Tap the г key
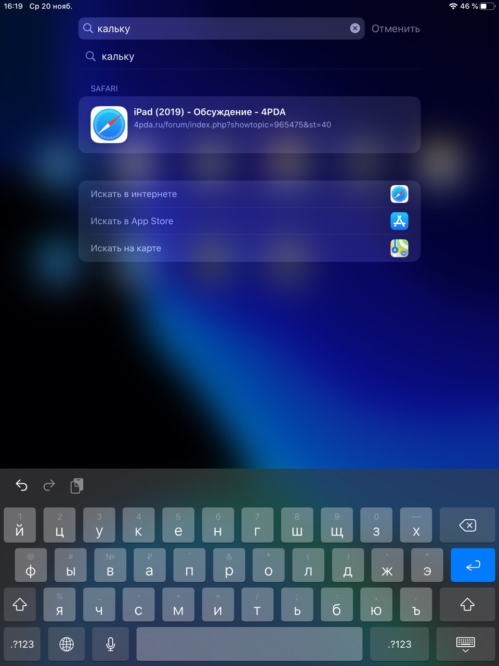The image size is (499, 666). coord(257,526)
